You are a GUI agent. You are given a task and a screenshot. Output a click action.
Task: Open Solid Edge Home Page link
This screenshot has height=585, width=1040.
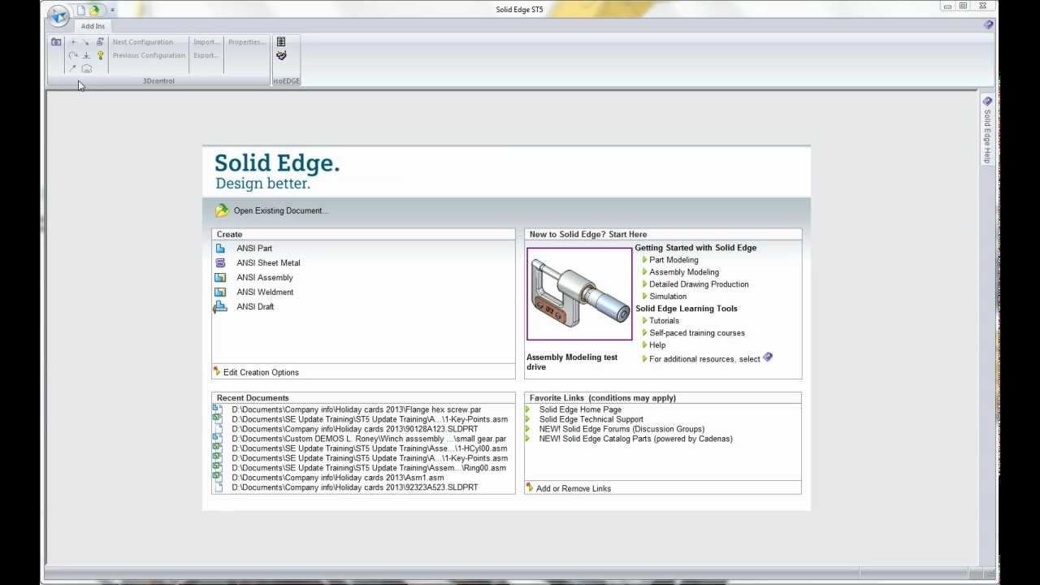point(580,409)
